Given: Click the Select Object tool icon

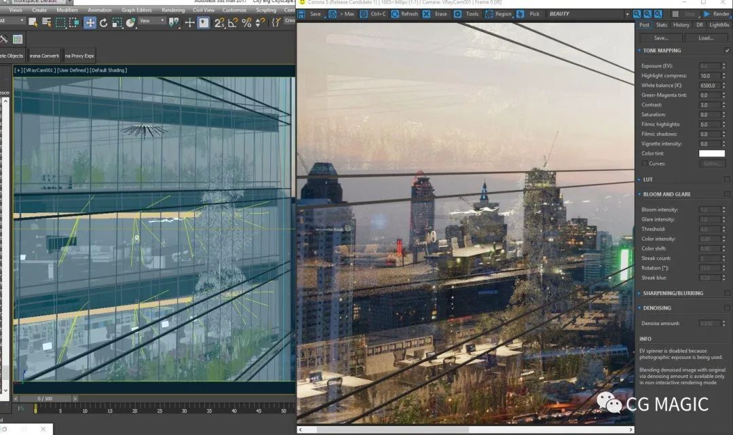Looking at the screenshot, I should [33, 22].
